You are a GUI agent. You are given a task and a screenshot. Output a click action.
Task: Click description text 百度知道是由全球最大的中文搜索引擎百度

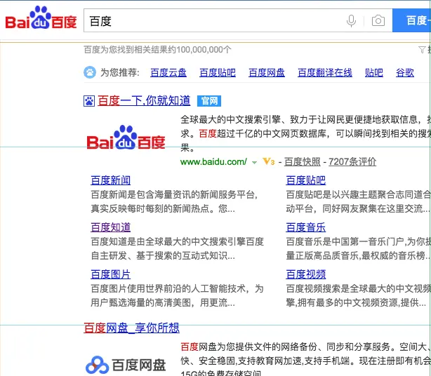point(178,242)
